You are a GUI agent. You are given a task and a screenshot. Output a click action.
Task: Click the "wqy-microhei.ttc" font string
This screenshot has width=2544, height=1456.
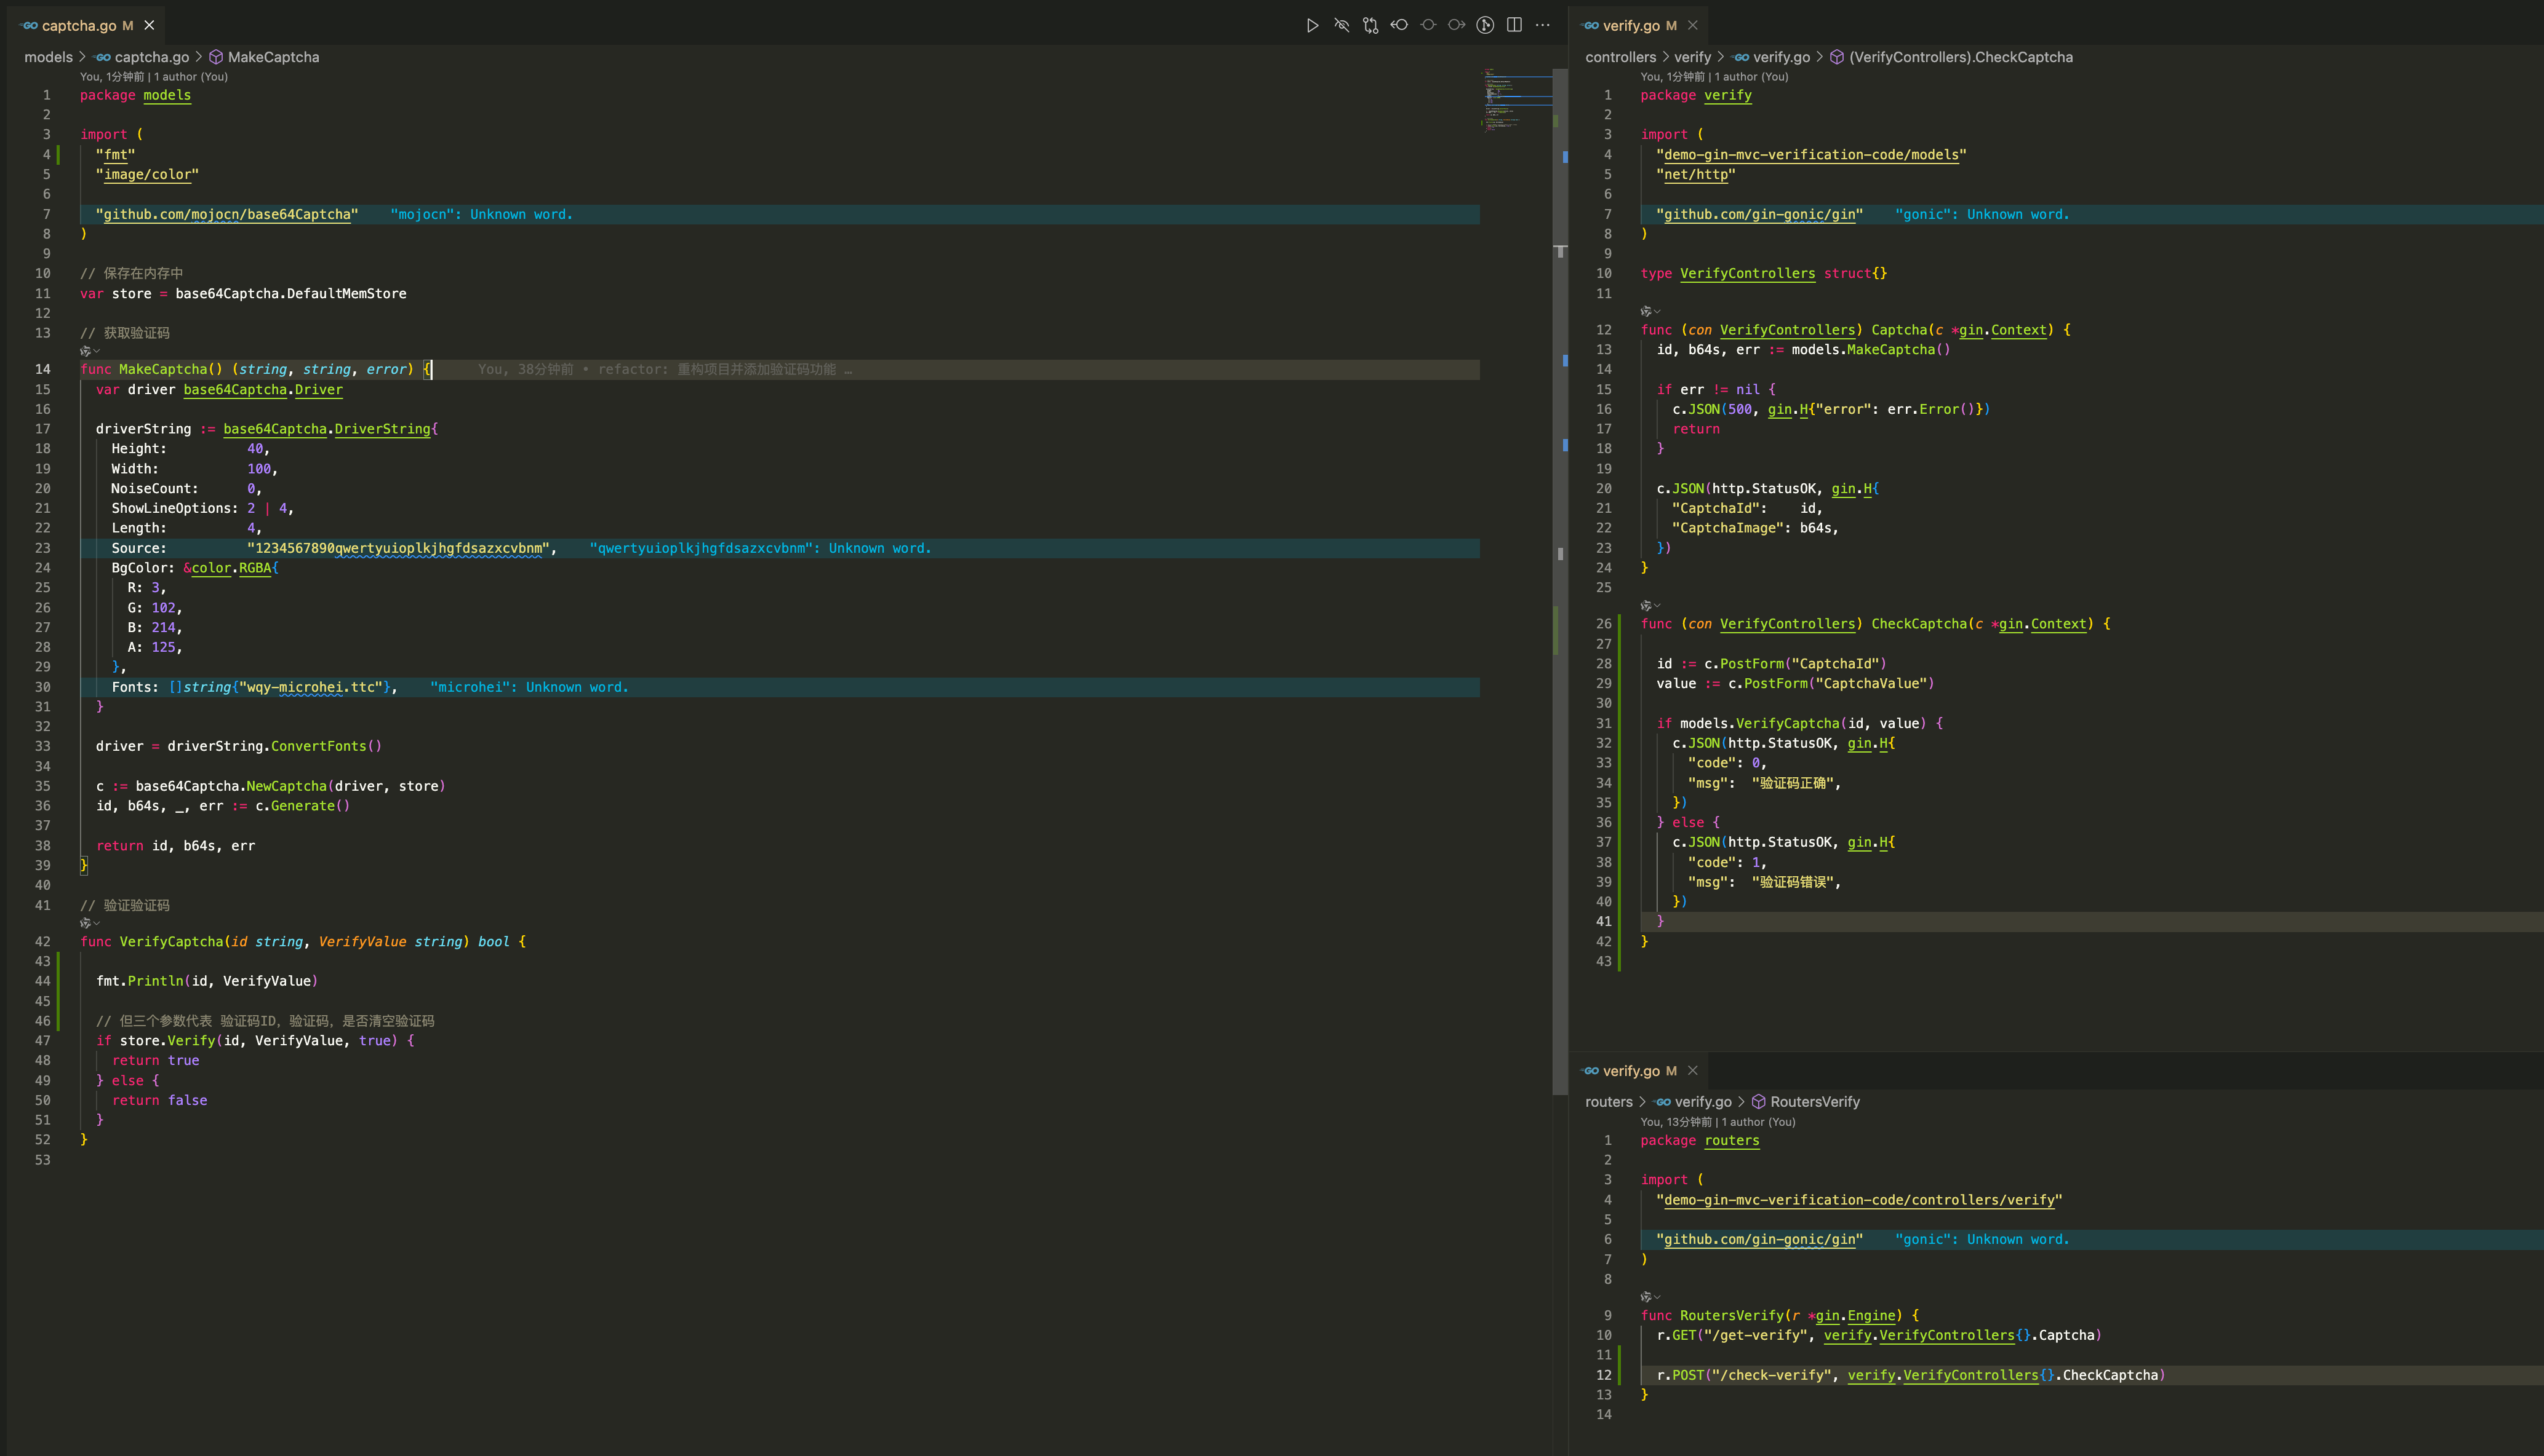[310, 687]
